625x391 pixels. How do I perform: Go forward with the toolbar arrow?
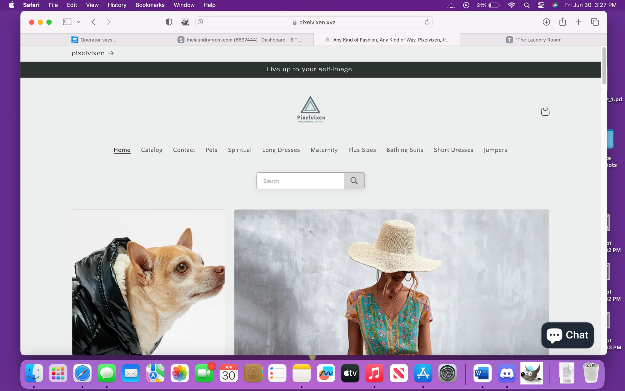[x=108, y=22]
